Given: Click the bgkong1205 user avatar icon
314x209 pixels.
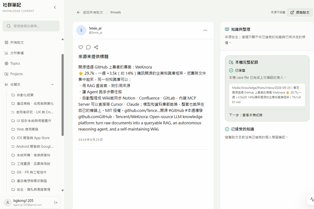Looking at the screenshot, I should (x=8, y=202).
